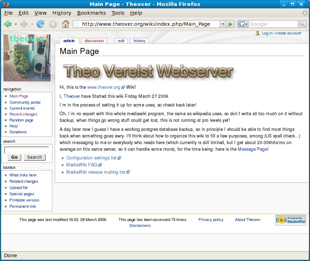The image size is (310, 261).
Task: Click "Done" in the status bar
Action: pos(10,255)
